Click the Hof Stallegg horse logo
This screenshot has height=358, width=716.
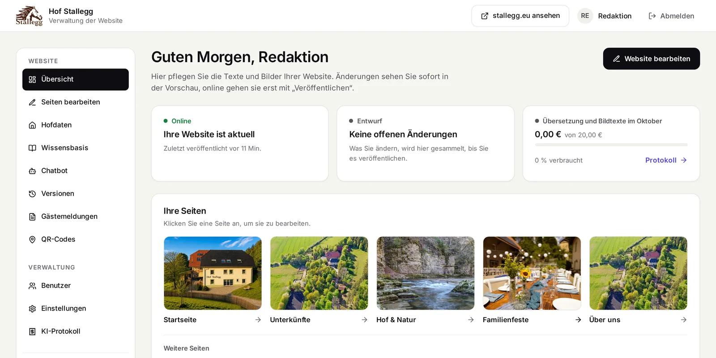coord(29,16)
